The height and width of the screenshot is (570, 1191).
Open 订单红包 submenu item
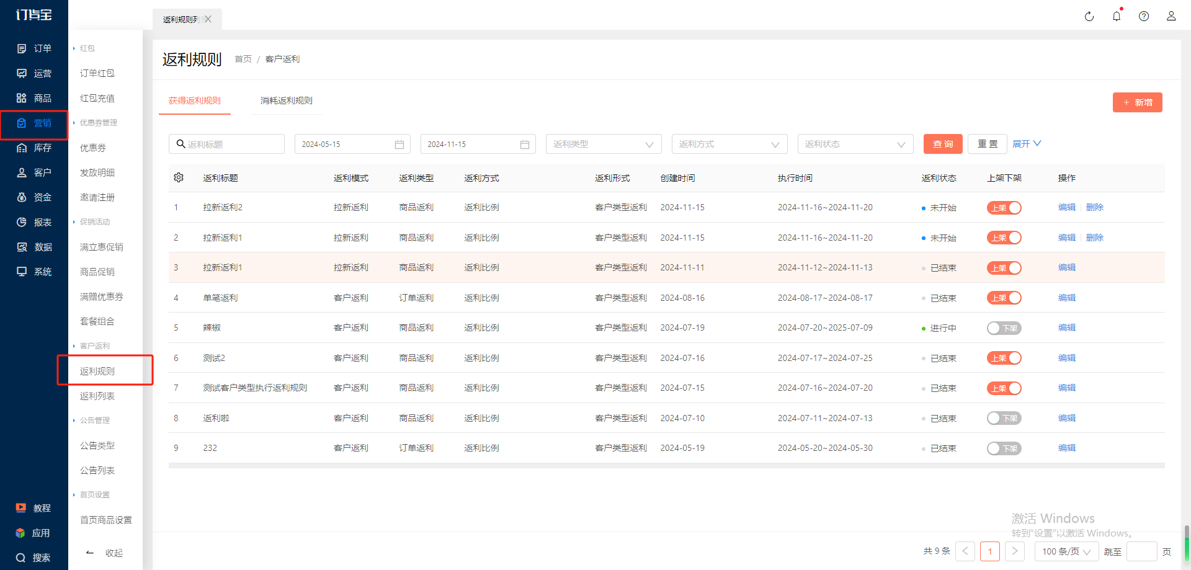(x=97, y=73)
